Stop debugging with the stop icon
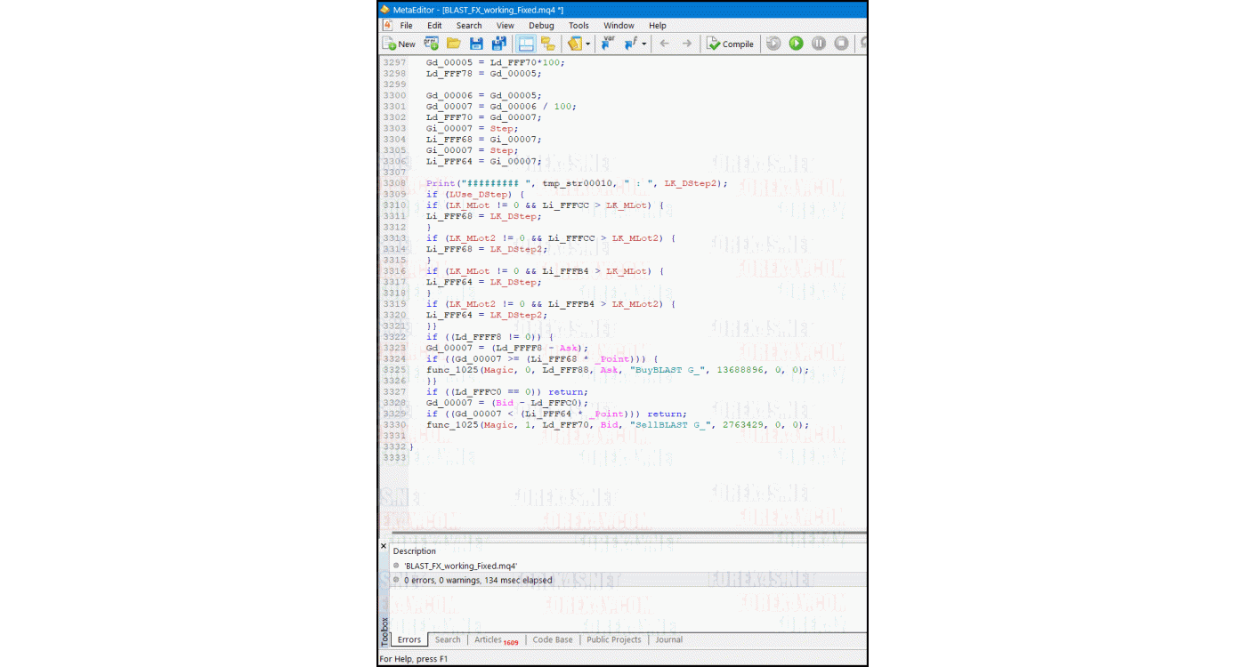Screen dimensions: 1246x667 click(x=840, y=43)
